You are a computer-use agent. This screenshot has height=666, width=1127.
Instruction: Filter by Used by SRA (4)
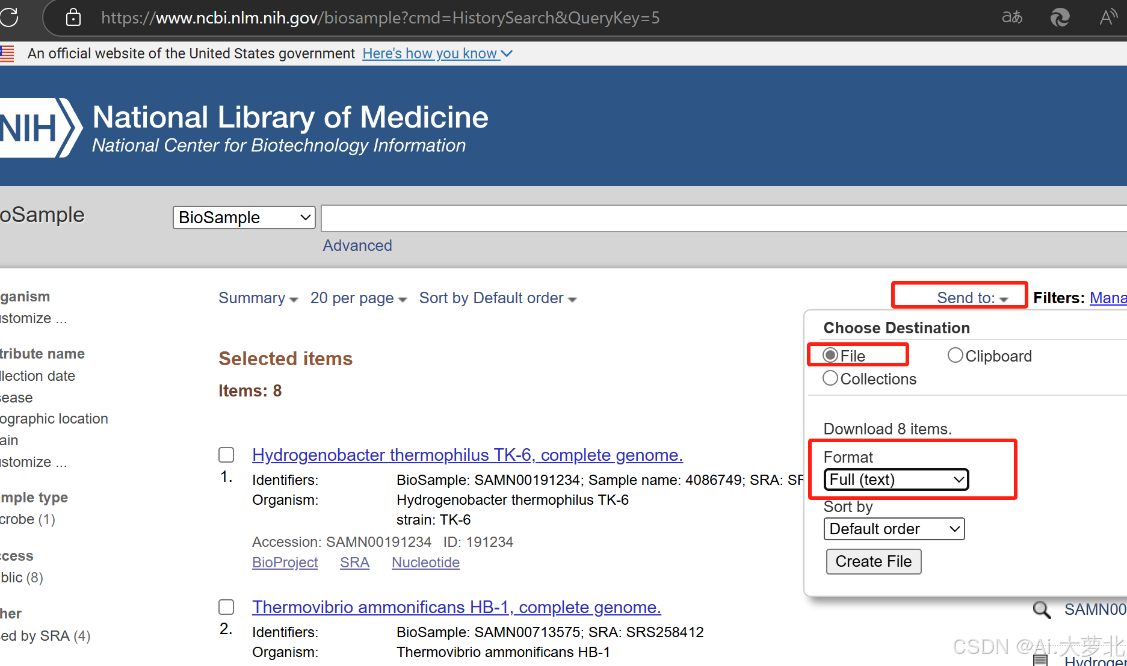point(45,636)
